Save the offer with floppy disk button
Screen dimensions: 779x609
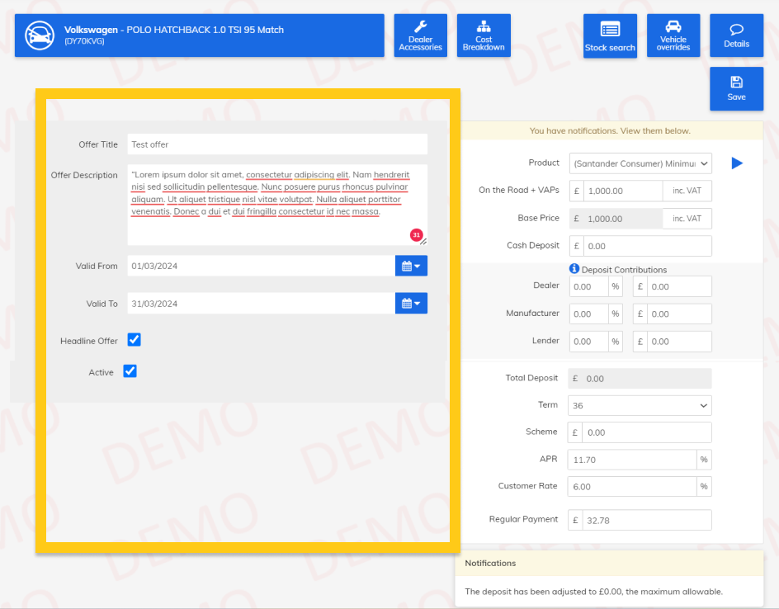[736, 88]
